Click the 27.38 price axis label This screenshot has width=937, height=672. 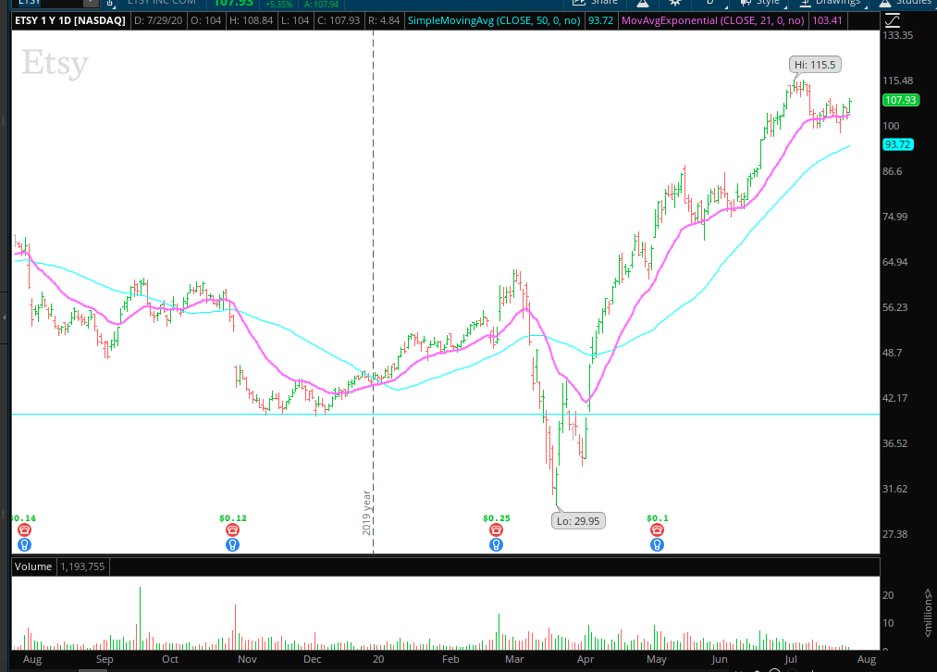click(x=894, y=534)
